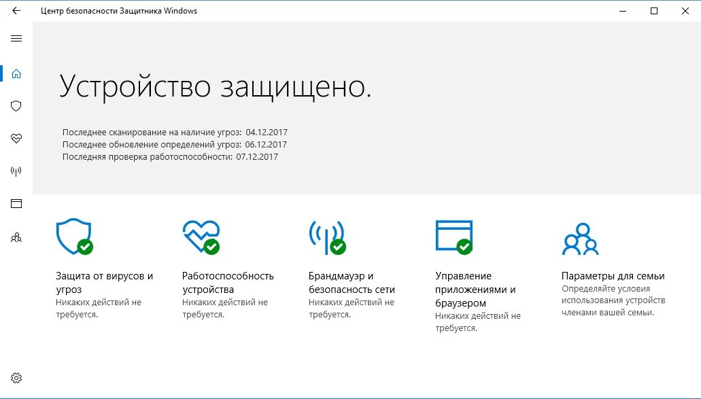Image resolution: width=701 pixels, height=399 pixels.
Task: Open the hamburger navigation menu
Action: [16, 39]
